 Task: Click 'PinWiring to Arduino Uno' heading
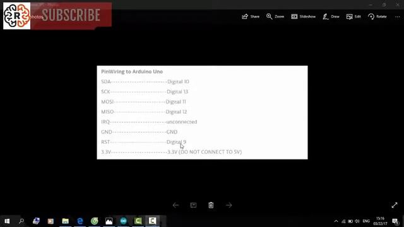pos(132,71)
